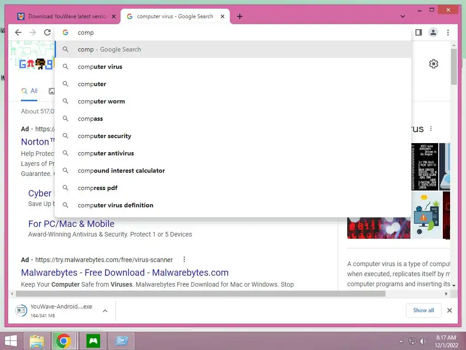Click the horizontal scrollbar thumb
The image size is (466, 350).
click(201, 294)
